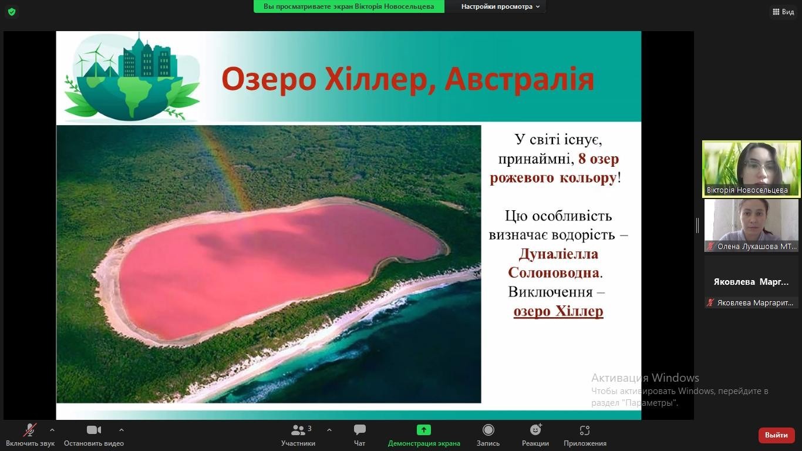The width and height of the screenshot is (802, 451).
Task: Open the Чат chat panel
Action: pos(360,435)
